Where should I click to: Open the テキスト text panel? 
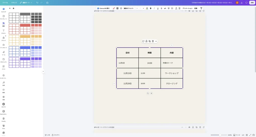tap(3, 31)
